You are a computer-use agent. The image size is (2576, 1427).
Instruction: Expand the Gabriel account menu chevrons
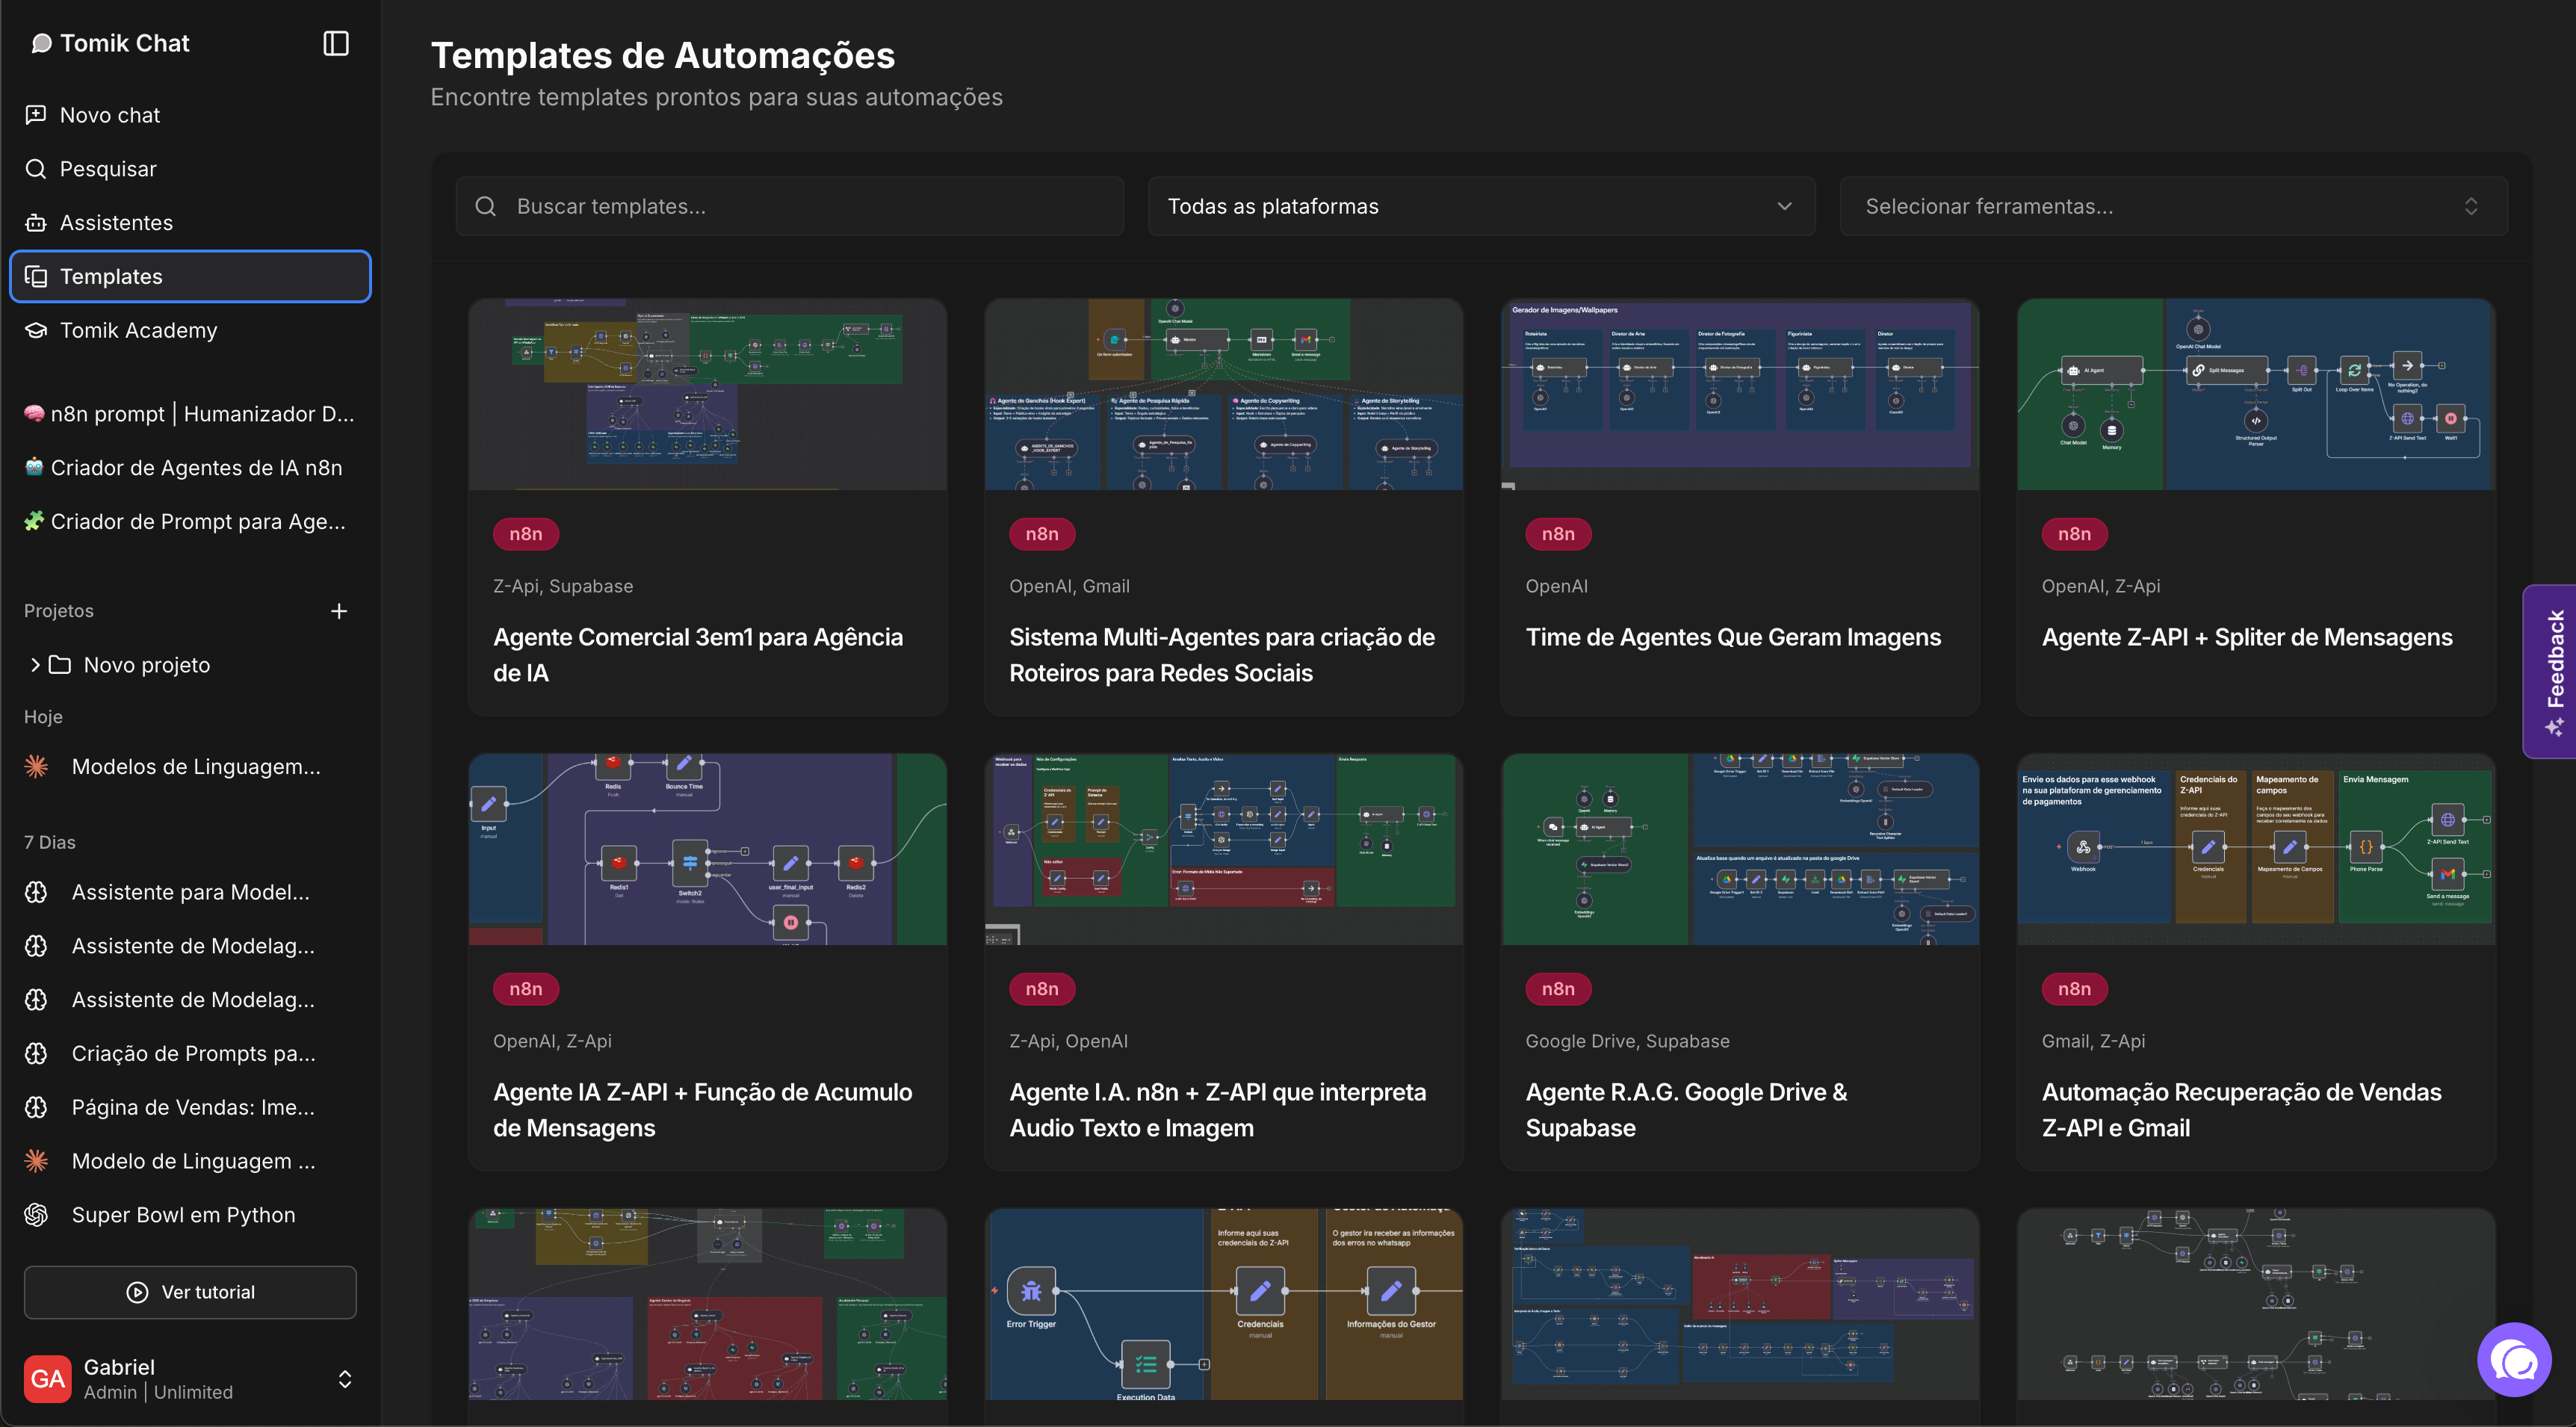[345, 1379]
